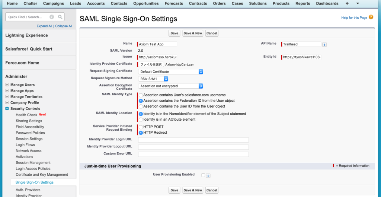
Task: Open the Forecasts tab
Action: pos(174,3)
